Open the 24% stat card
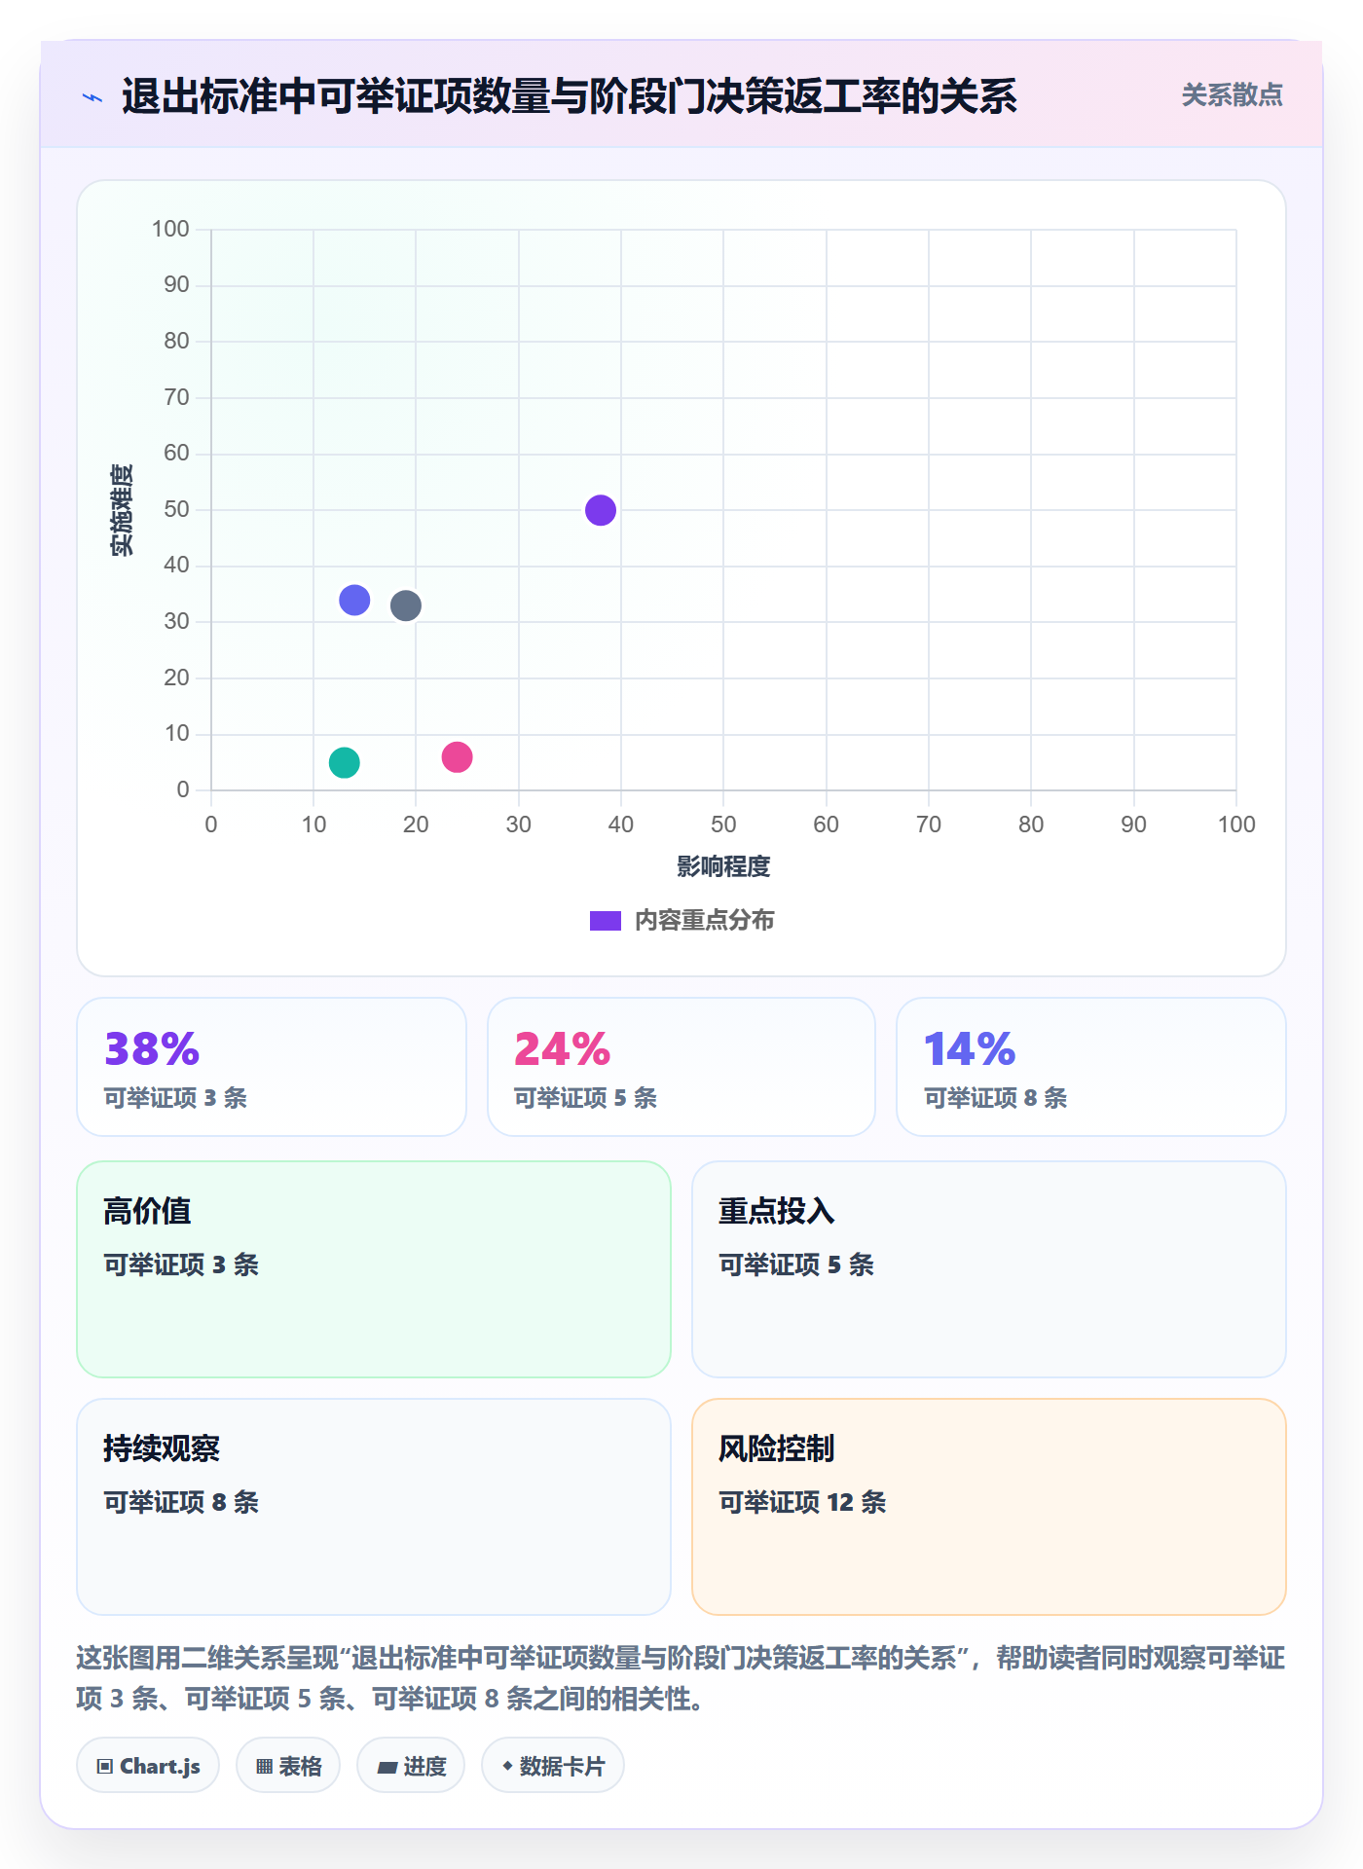This screenshot has width=1363, height=1869. point(681,1067)
